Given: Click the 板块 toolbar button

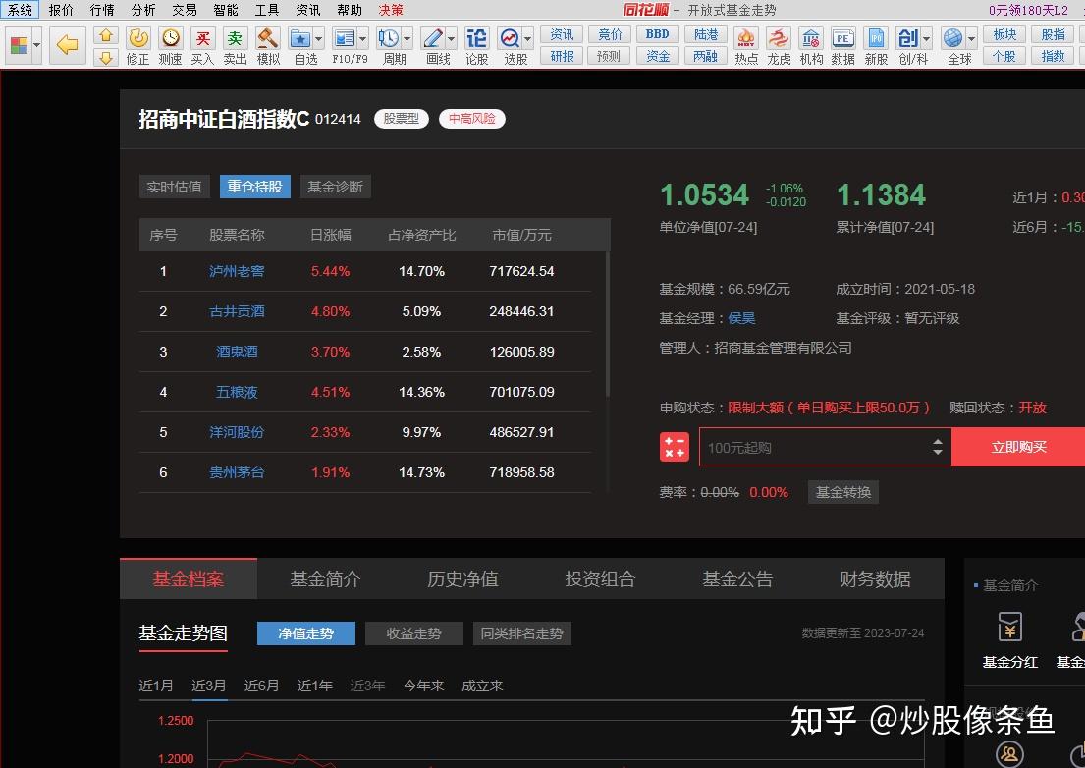Looking at the screenshot, I should point(1004,34).
